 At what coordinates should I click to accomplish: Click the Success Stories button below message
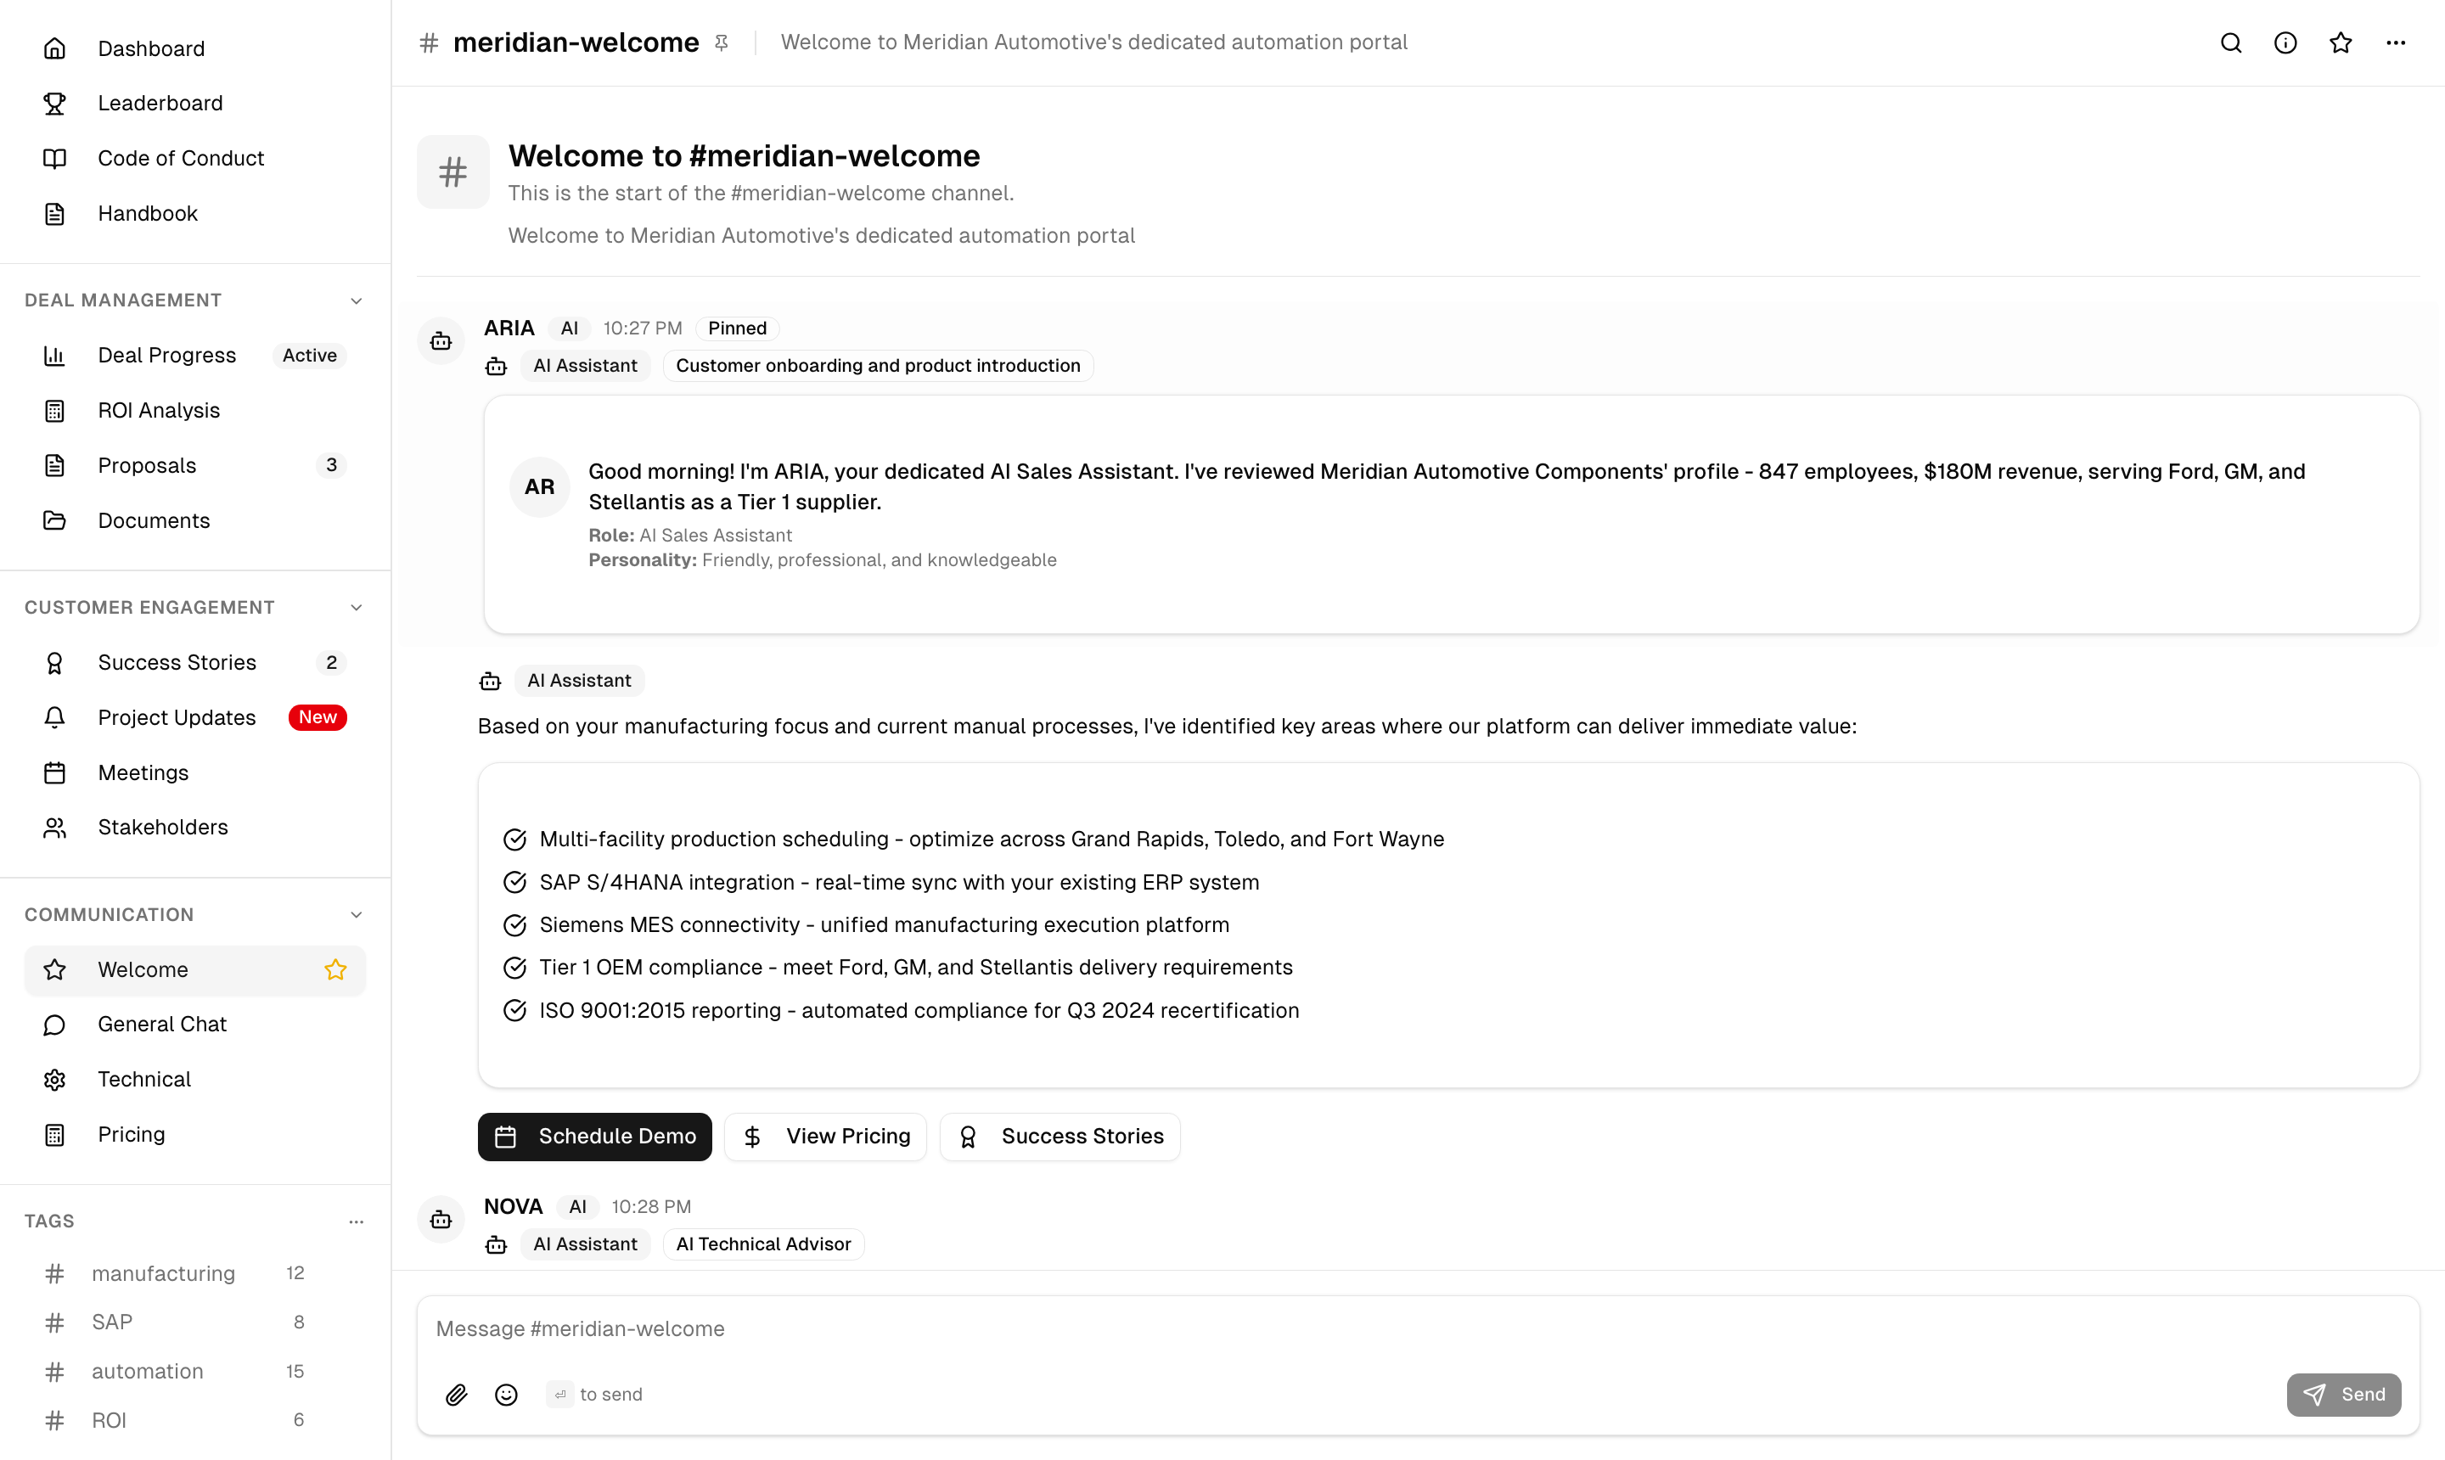pyautogui.click(x=1059, y=1137)
